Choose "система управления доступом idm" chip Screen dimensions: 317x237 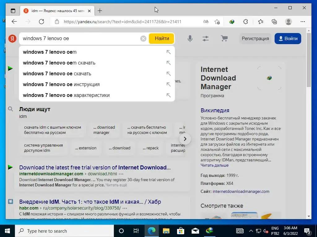[x=43, y=148]
